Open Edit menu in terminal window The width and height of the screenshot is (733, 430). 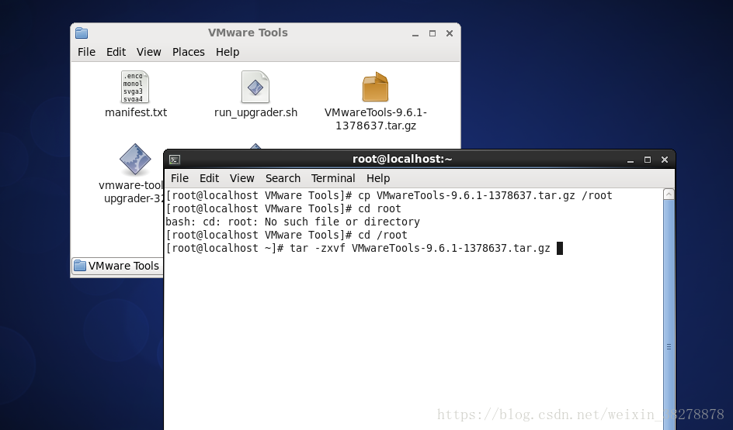(209, 178)
